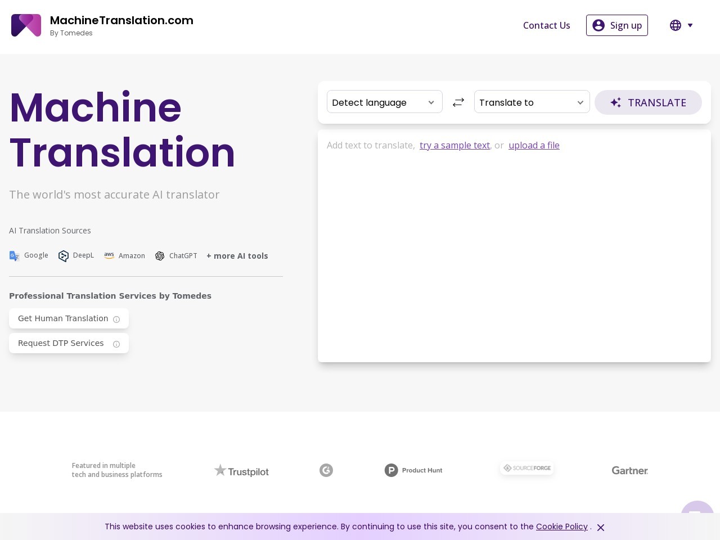Image resolution: width=720 pixels, height=540 pixels.
Task: Open the Translate to dropdown
Action: coord(532,102)
